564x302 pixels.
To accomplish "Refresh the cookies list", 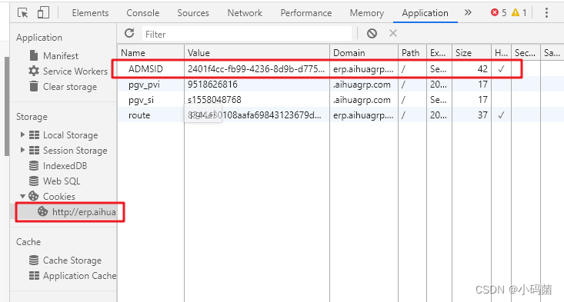I will pos(129,33).
